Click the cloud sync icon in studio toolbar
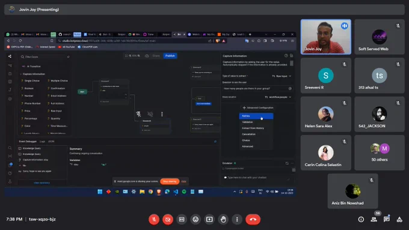 click(x=147, y=56)
